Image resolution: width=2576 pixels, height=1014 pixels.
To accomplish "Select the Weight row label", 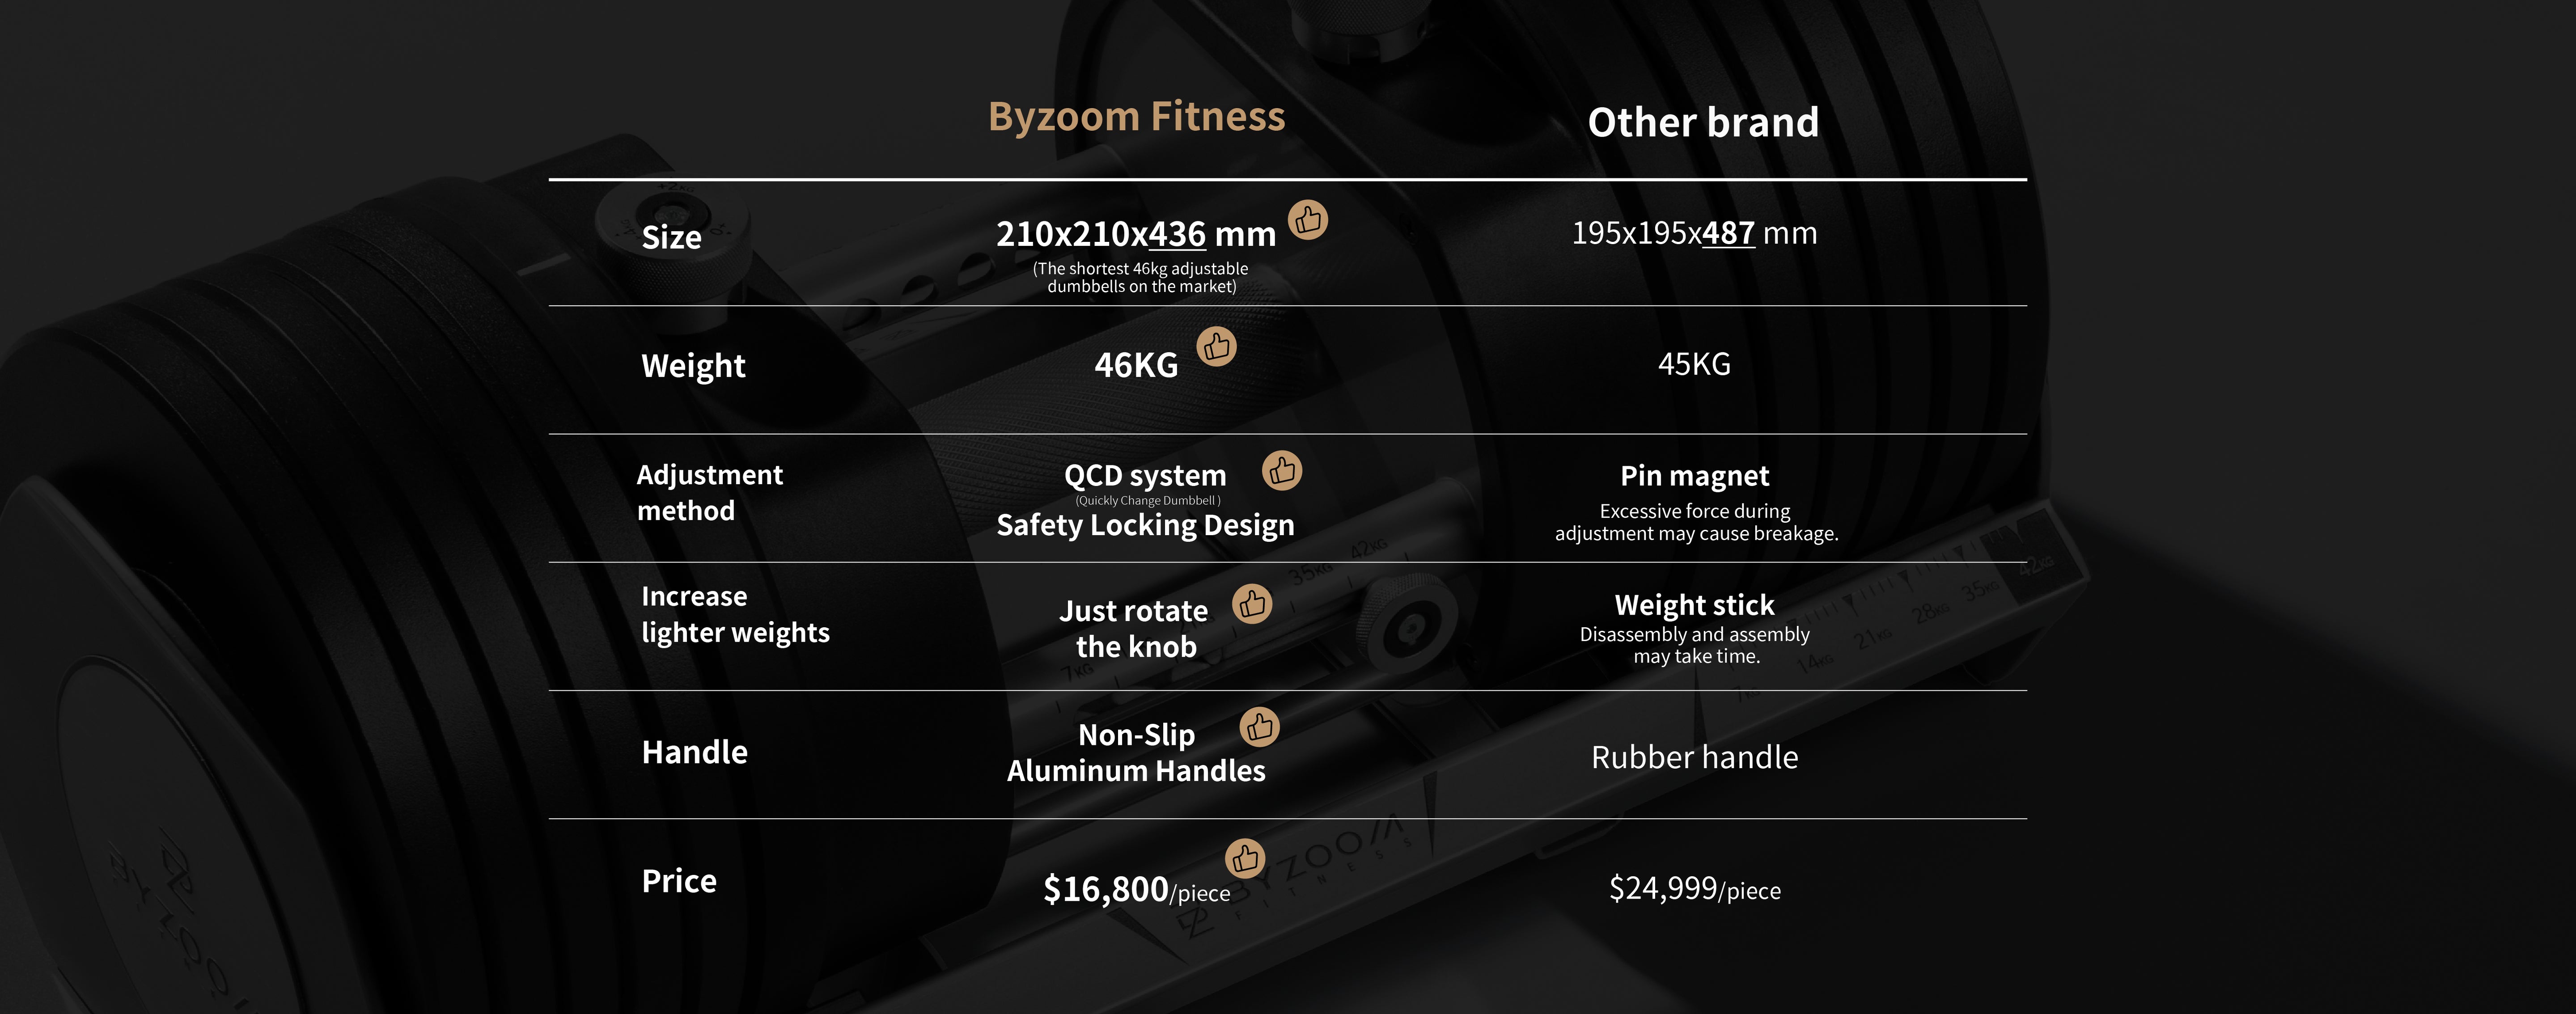I will coord(693,366).
